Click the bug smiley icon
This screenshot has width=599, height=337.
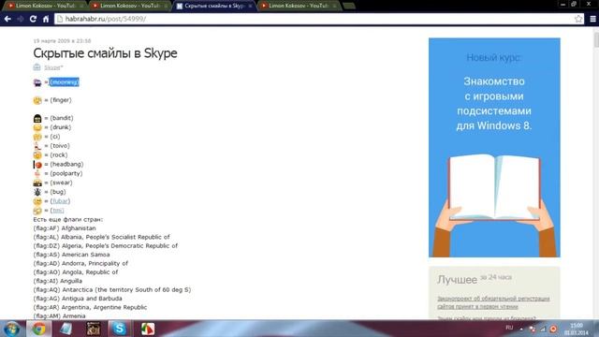point(37,192)
